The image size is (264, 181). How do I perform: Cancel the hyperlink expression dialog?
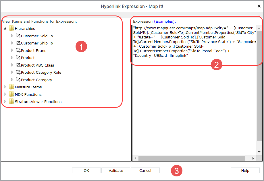(x=145, y=170)
